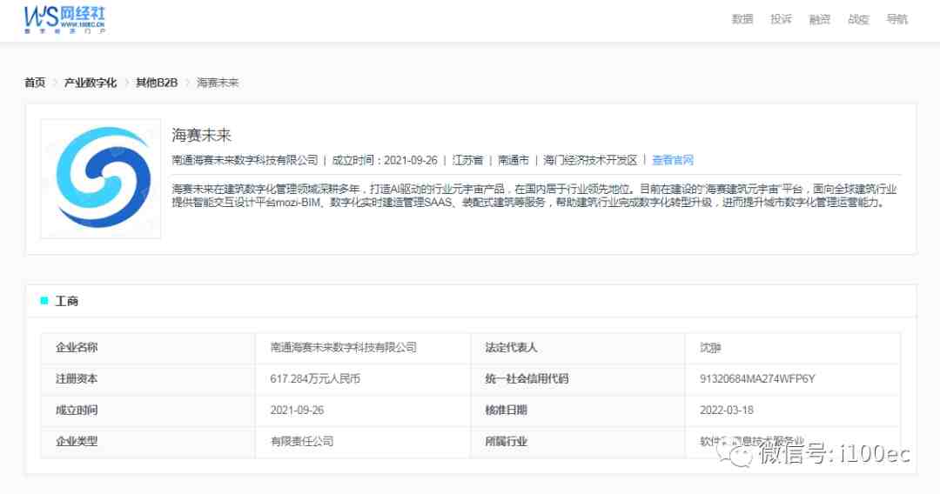Open the 查看官网 link
940x494 pixels.
(673, 160)
